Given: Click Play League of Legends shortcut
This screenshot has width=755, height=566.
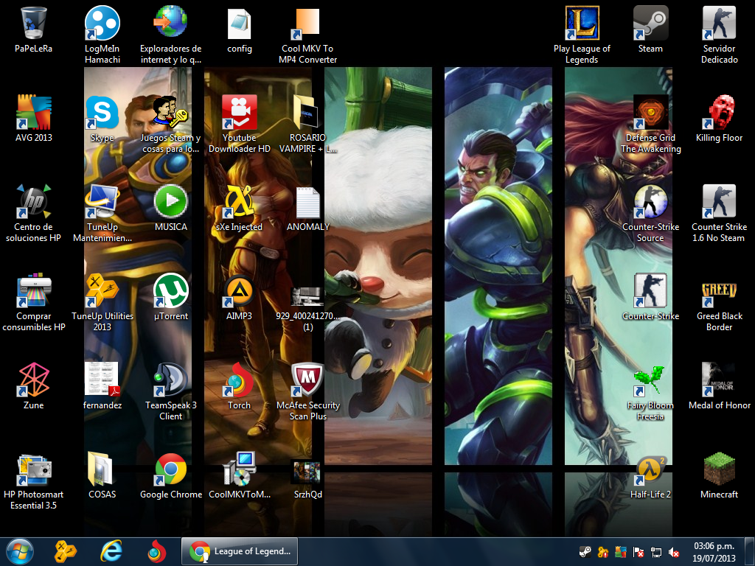Looking at the screenshot, I should pos(582,23).
